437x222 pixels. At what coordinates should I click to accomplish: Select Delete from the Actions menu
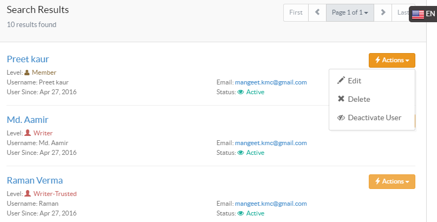pyautogui.click(x=359, y=99)
